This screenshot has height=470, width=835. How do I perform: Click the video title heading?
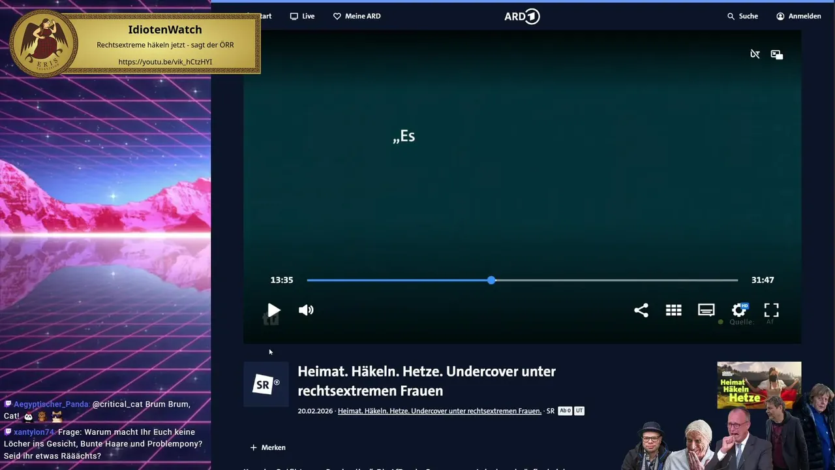click(427, 381)
